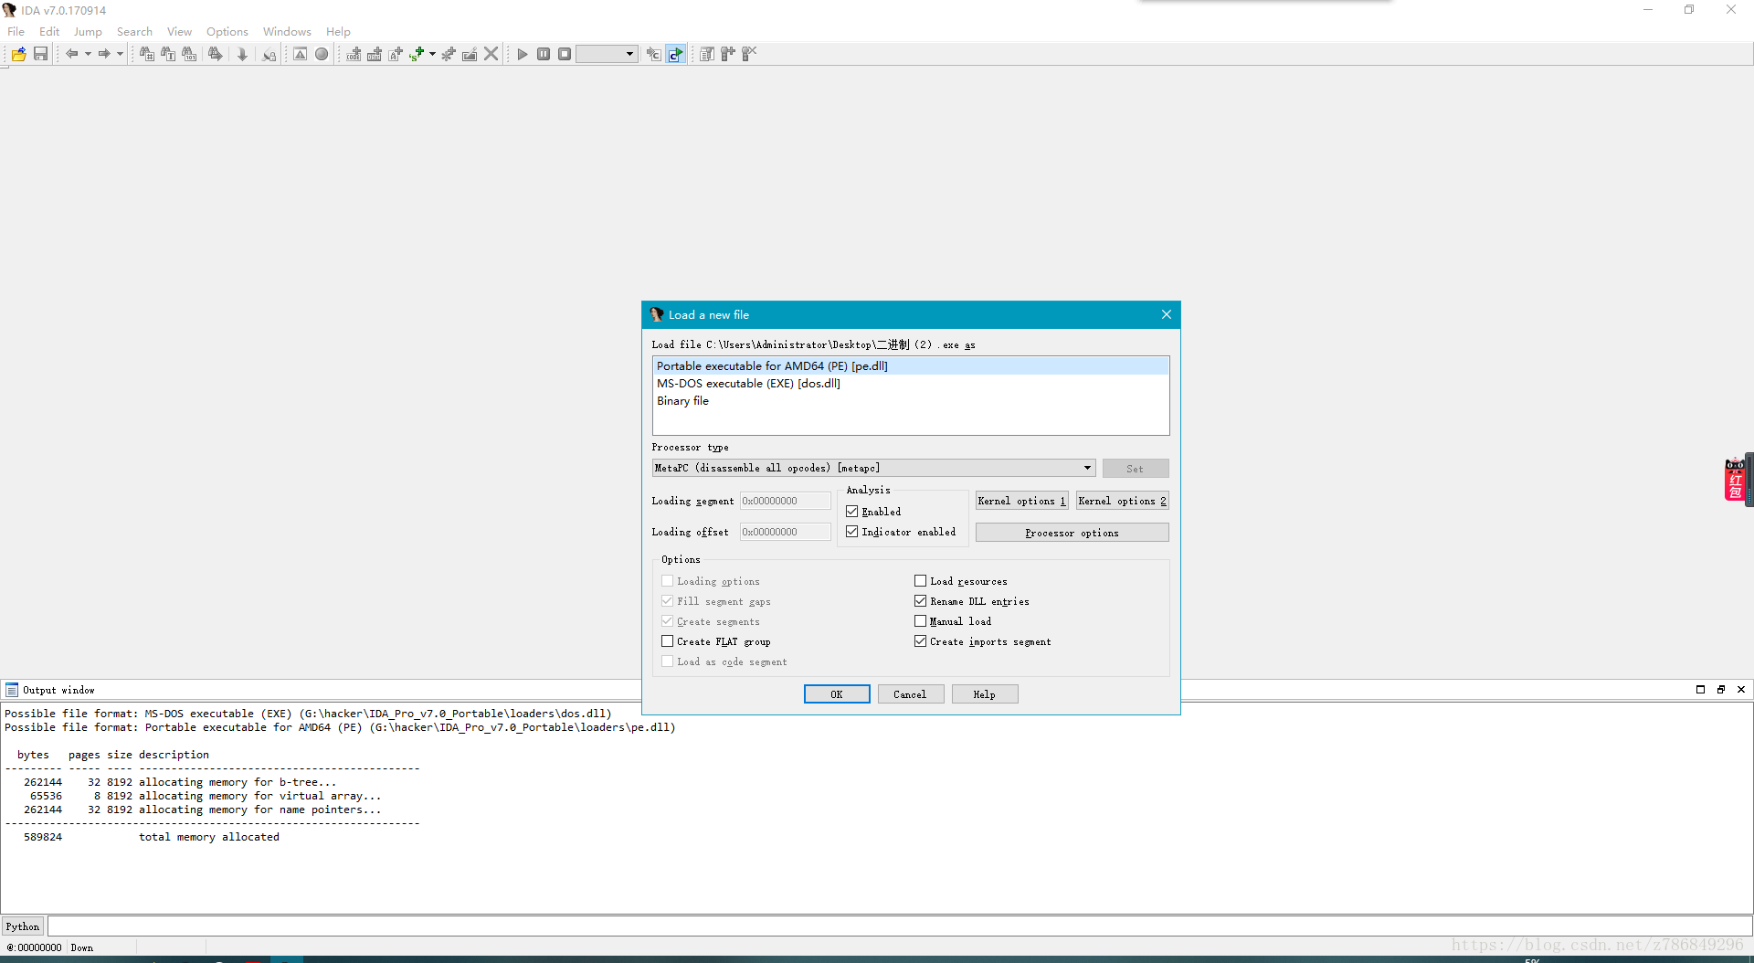Click the highlighted green-arrow C icon
This screenshot has height=963, width=1754.
[675, 55]
